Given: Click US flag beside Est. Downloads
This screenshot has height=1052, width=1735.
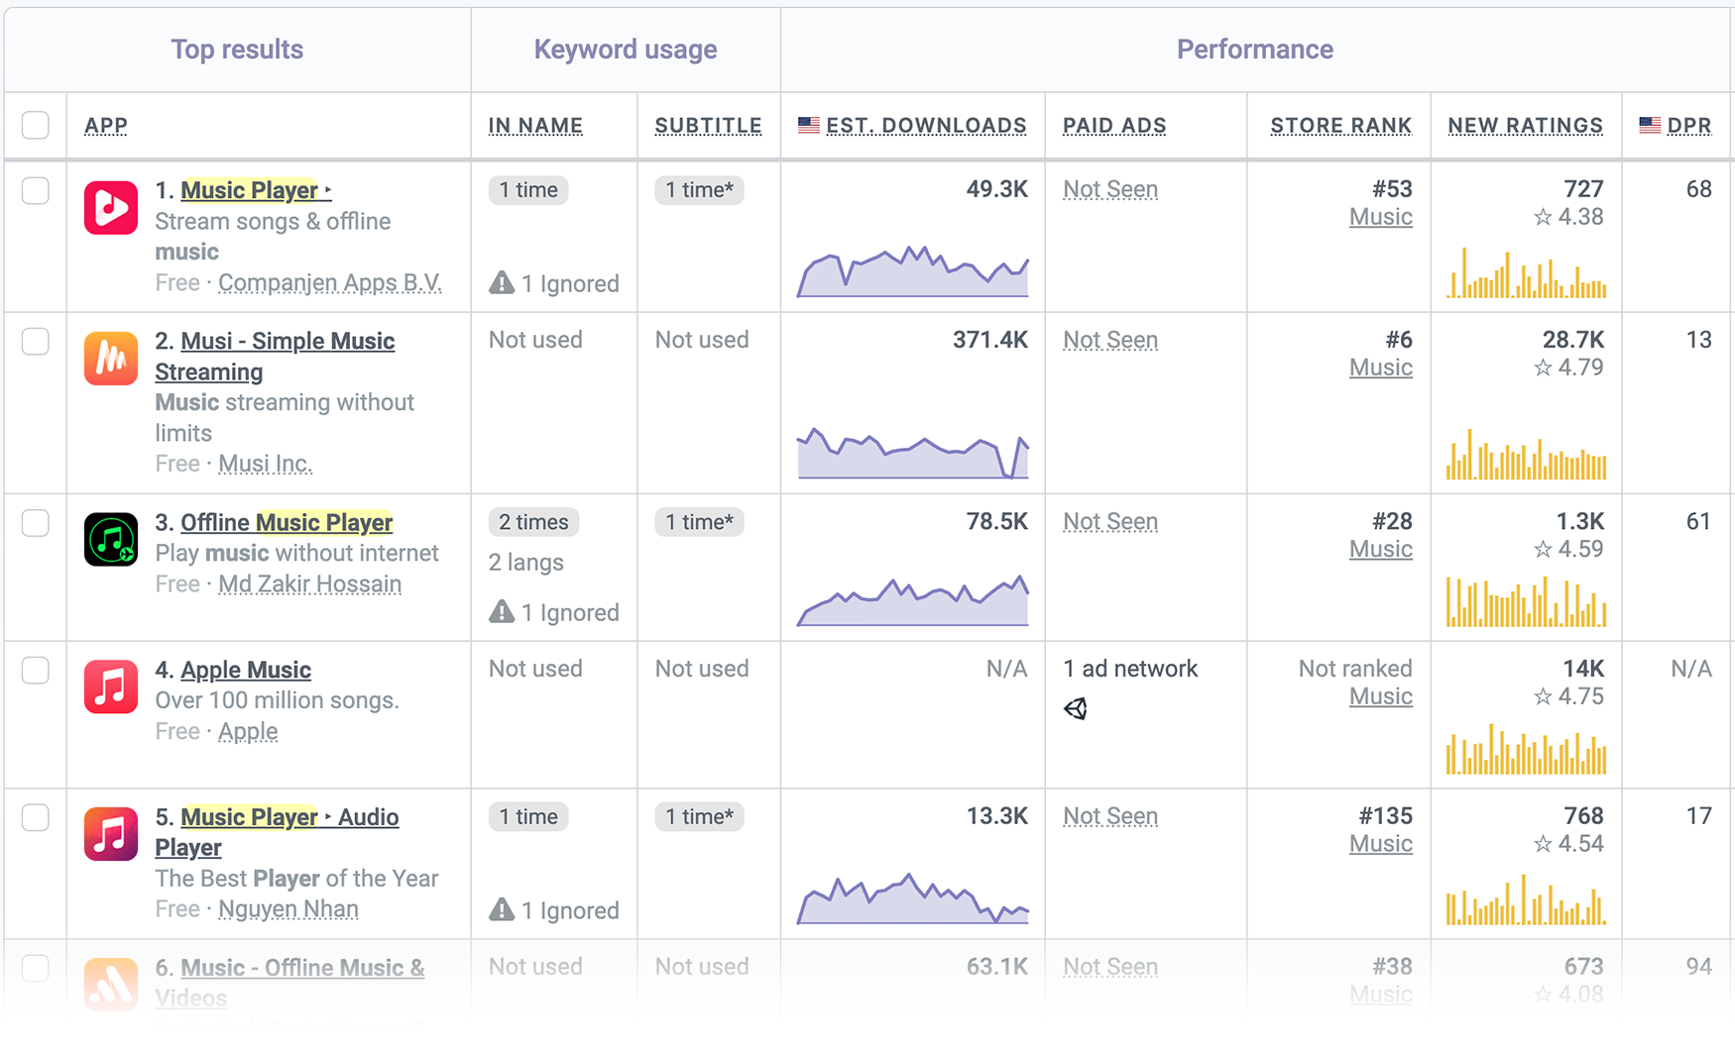Looking at the screenshot, I should coord(809,125).
